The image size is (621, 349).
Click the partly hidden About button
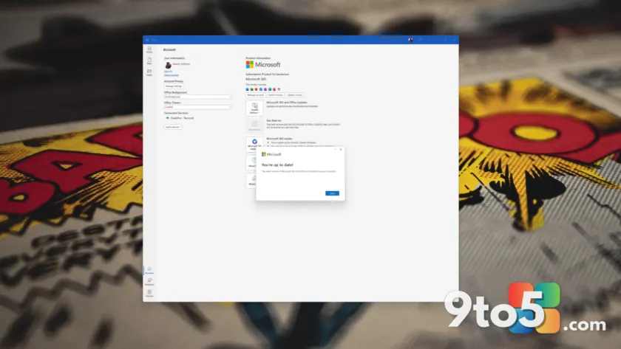pos(251,162)
